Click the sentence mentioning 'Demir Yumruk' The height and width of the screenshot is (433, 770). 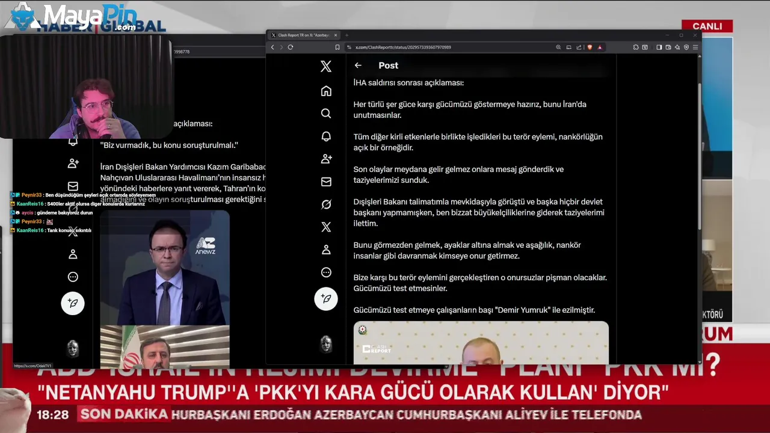coord(474,310)
